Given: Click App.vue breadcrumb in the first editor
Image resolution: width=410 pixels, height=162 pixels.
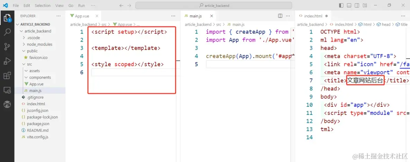Looking at the screenshot, I should click(122, 24).
